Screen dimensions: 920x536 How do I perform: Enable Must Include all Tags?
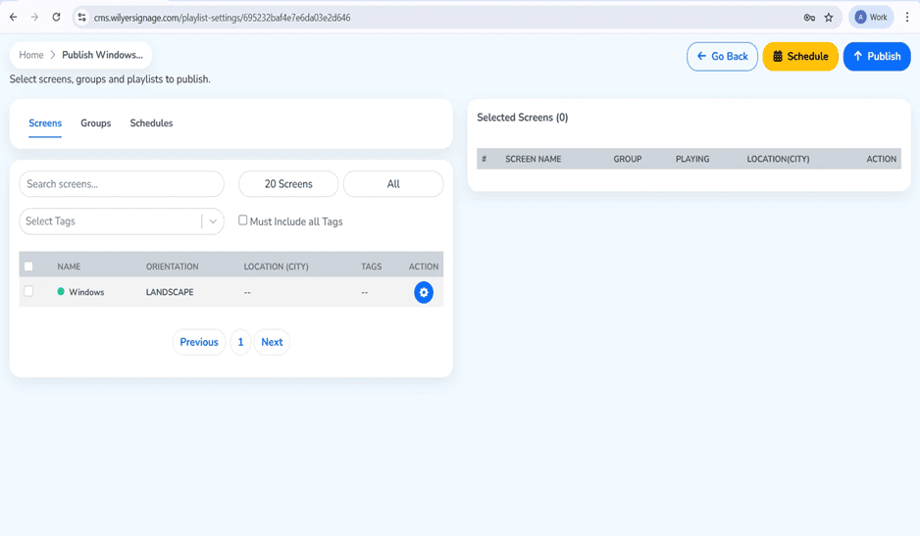242,220
